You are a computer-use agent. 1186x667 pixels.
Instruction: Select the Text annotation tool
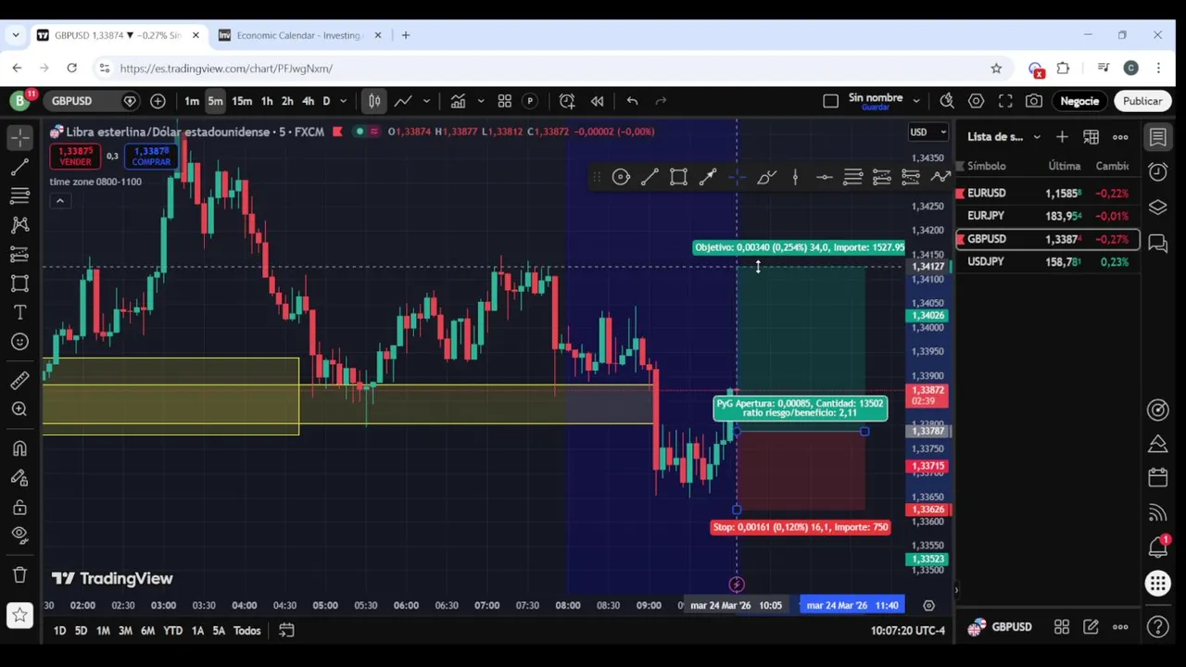(19, 312)
